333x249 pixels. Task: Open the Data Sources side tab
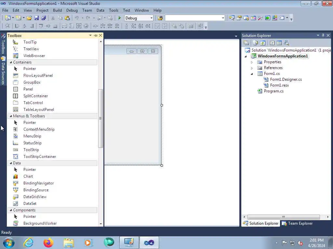[3, 71]
